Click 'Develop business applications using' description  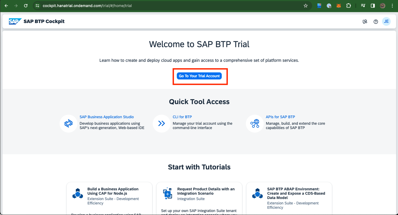112,126
